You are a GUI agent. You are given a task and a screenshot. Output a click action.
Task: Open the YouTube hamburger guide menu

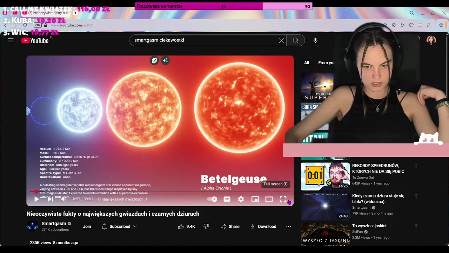coord(11,40)
